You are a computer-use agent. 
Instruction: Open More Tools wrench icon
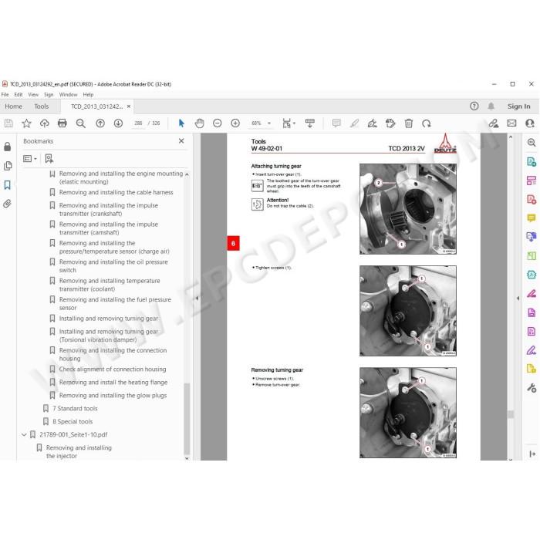[x=532, y=389]
